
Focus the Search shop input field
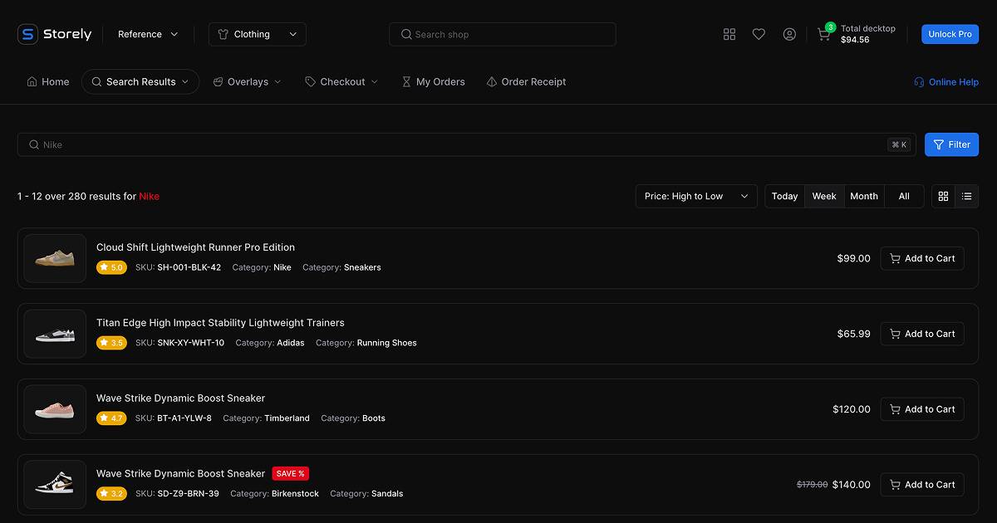[503, 34]
